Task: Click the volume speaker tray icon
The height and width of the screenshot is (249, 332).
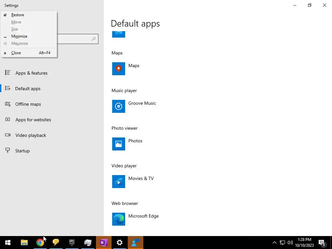Action: [290, 243]
